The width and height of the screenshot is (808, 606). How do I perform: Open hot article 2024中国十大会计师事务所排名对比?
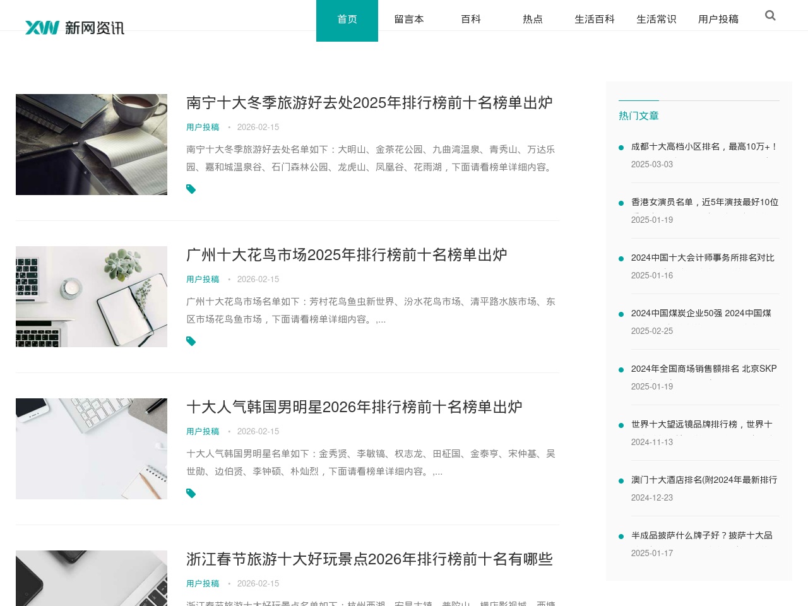[x=703, y=258]
